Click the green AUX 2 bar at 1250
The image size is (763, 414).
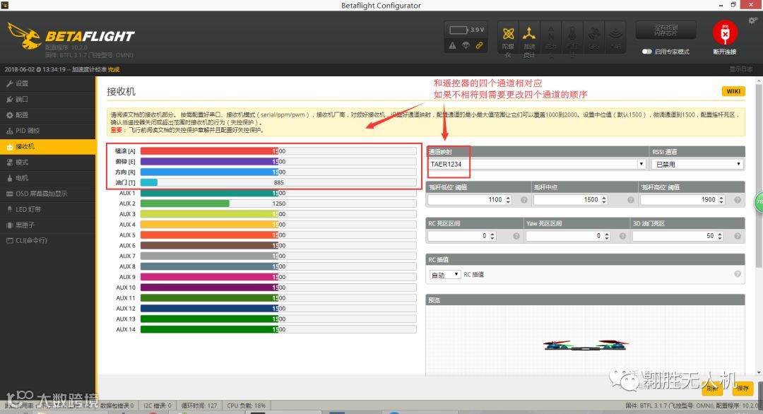click(x=278, y=203)
